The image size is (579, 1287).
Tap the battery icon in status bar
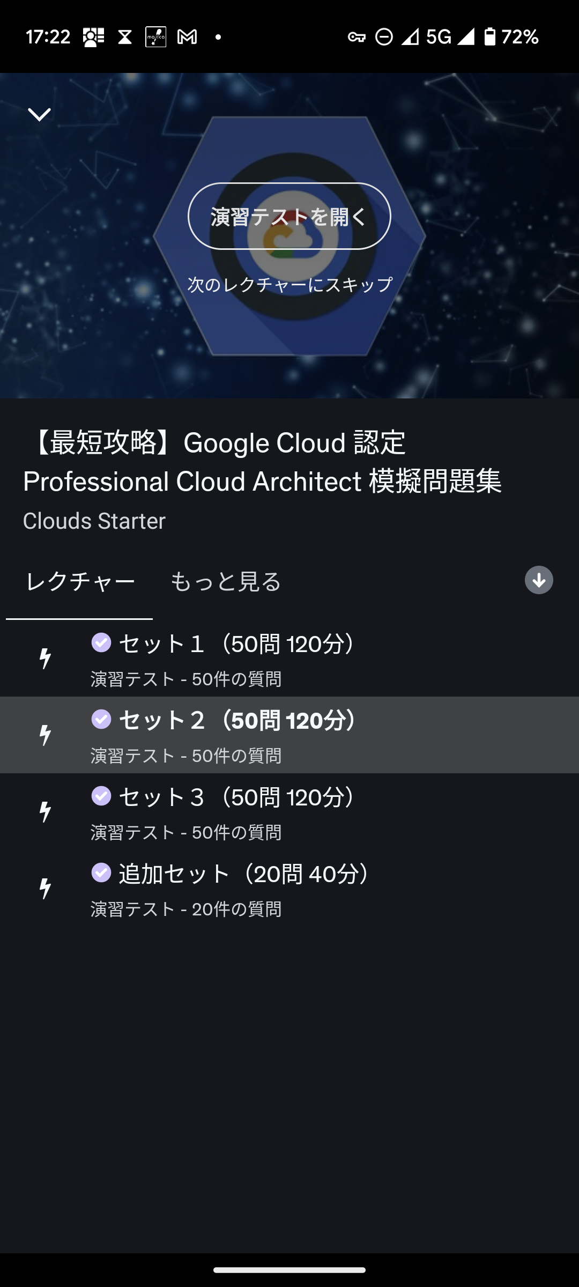pos(489,36)
